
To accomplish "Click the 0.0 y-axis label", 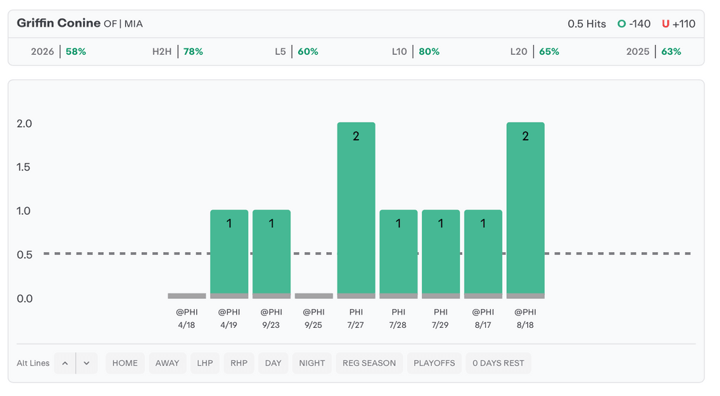I will (25, 299).
